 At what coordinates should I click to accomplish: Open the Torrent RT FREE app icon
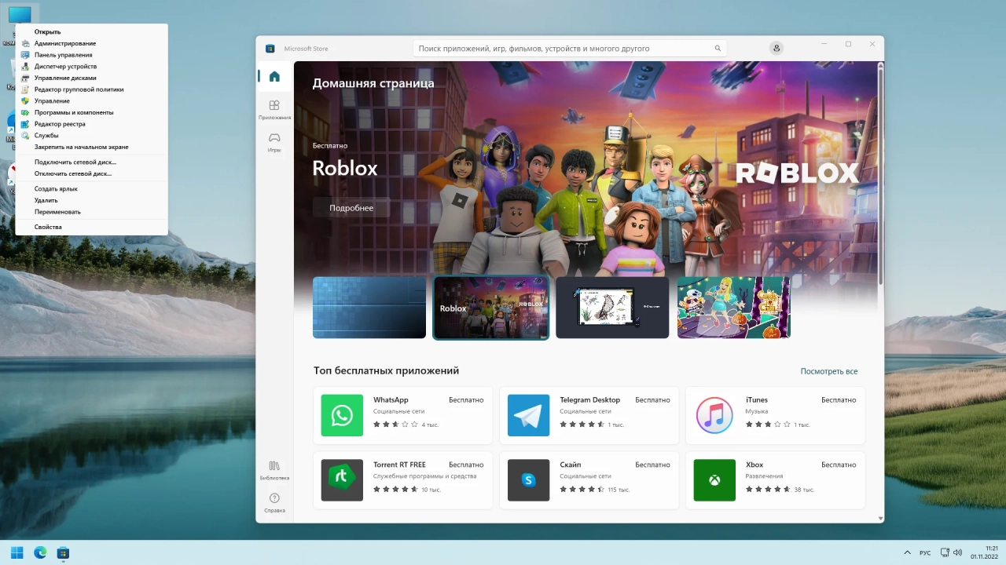(342, 480)
